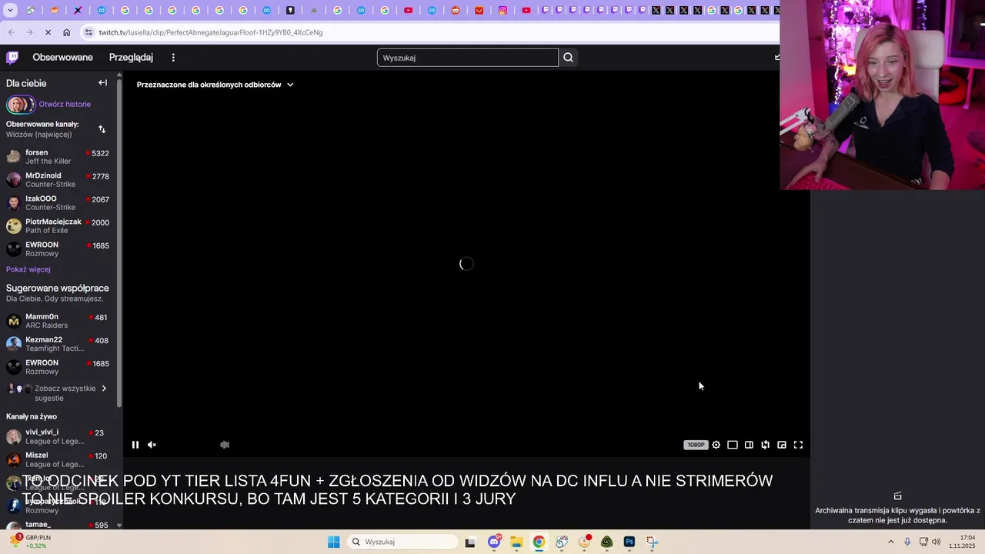Open GBP/PLN taskbar widget
Viewport: 985px width, 554px height.
pyautogui.click(x=31, y=542)
